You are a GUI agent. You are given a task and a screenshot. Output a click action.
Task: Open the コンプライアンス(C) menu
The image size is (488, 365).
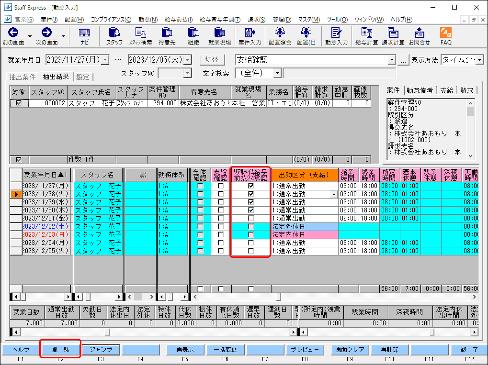click(111, 20)
